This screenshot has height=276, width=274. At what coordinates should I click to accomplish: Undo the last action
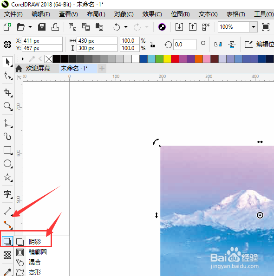click(x=116, y=27)
